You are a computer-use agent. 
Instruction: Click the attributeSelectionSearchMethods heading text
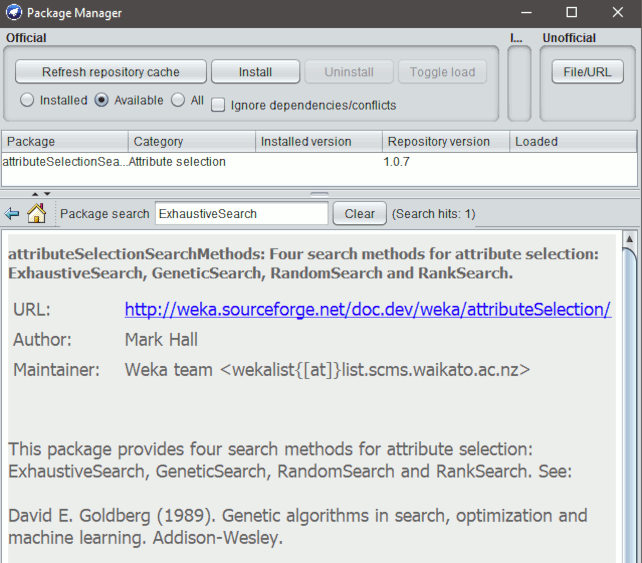[303, 263]
